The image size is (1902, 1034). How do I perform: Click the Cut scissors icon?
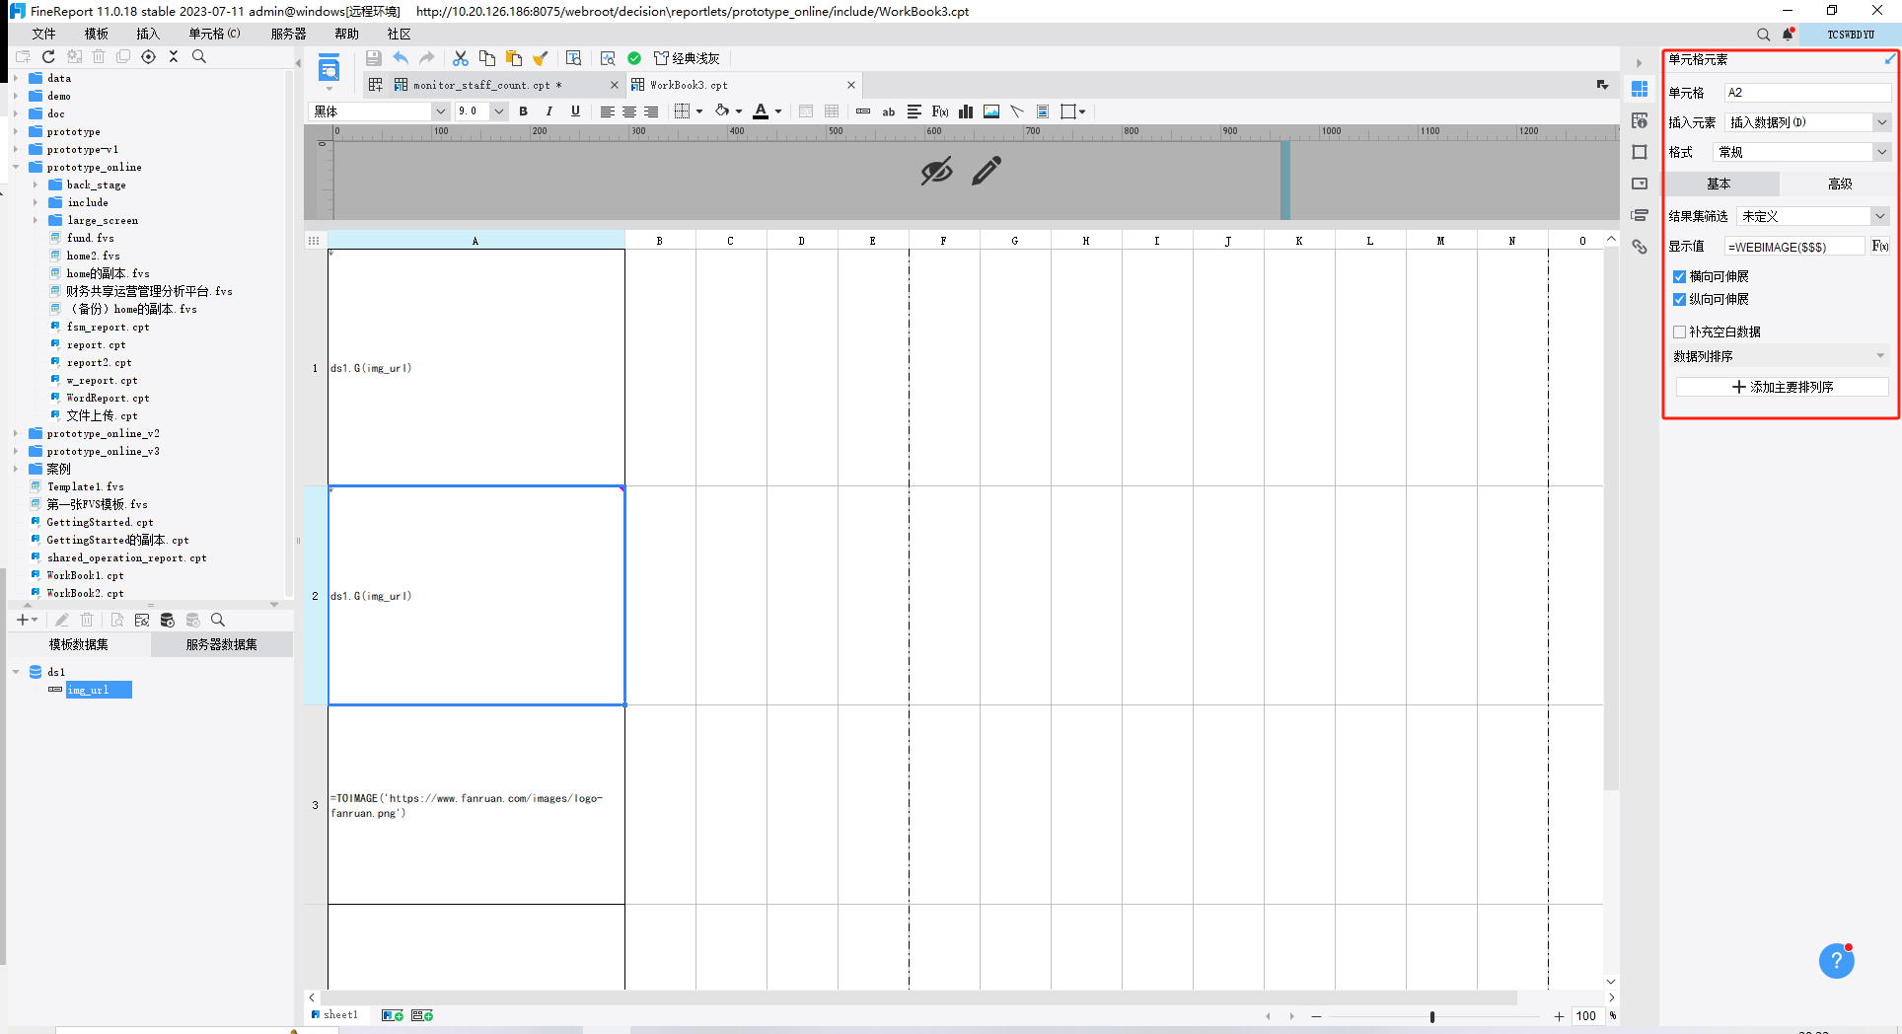[461, 58]
